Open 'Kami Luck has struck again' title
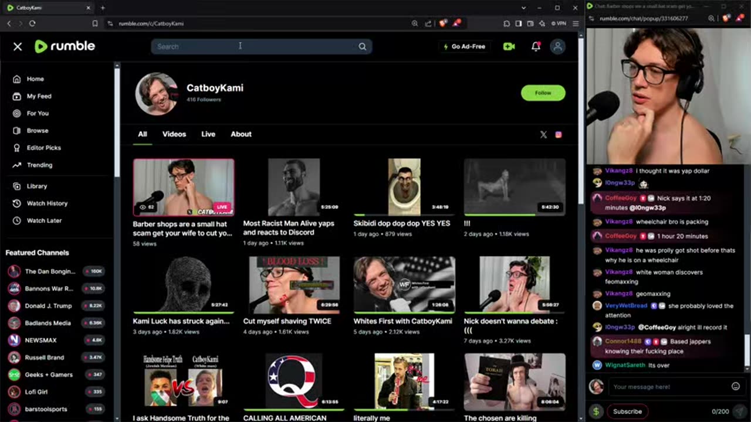This screenshot has height=422, width=751. click(x=181, y=321)
